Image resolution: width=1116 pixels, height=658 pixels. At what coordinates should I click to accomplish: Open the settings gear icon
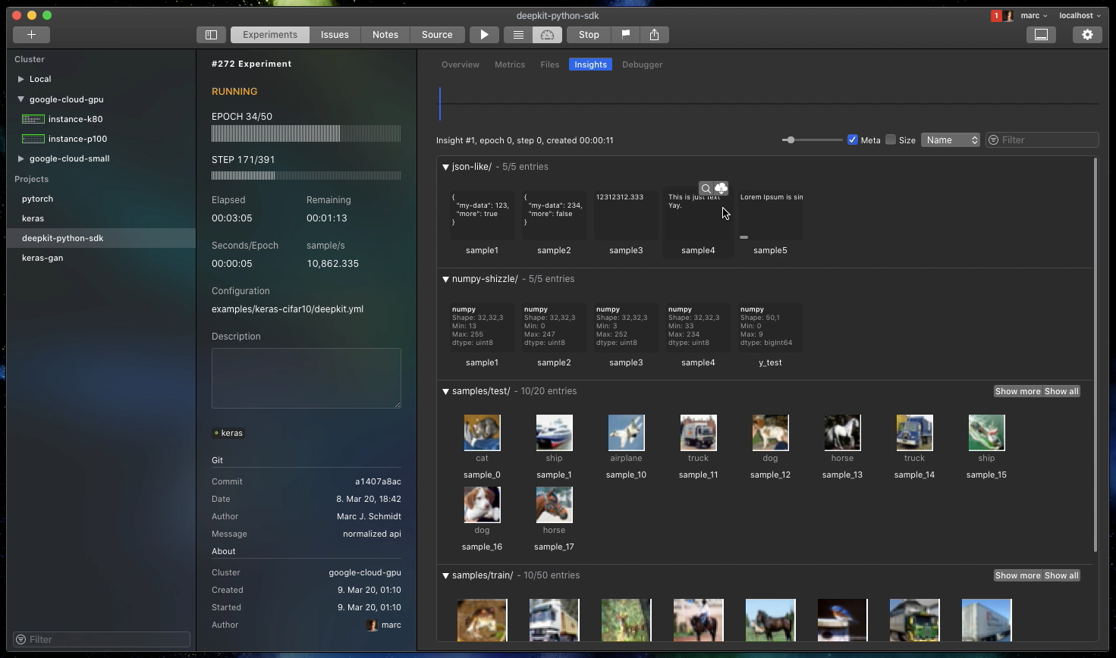(1087, 34)
